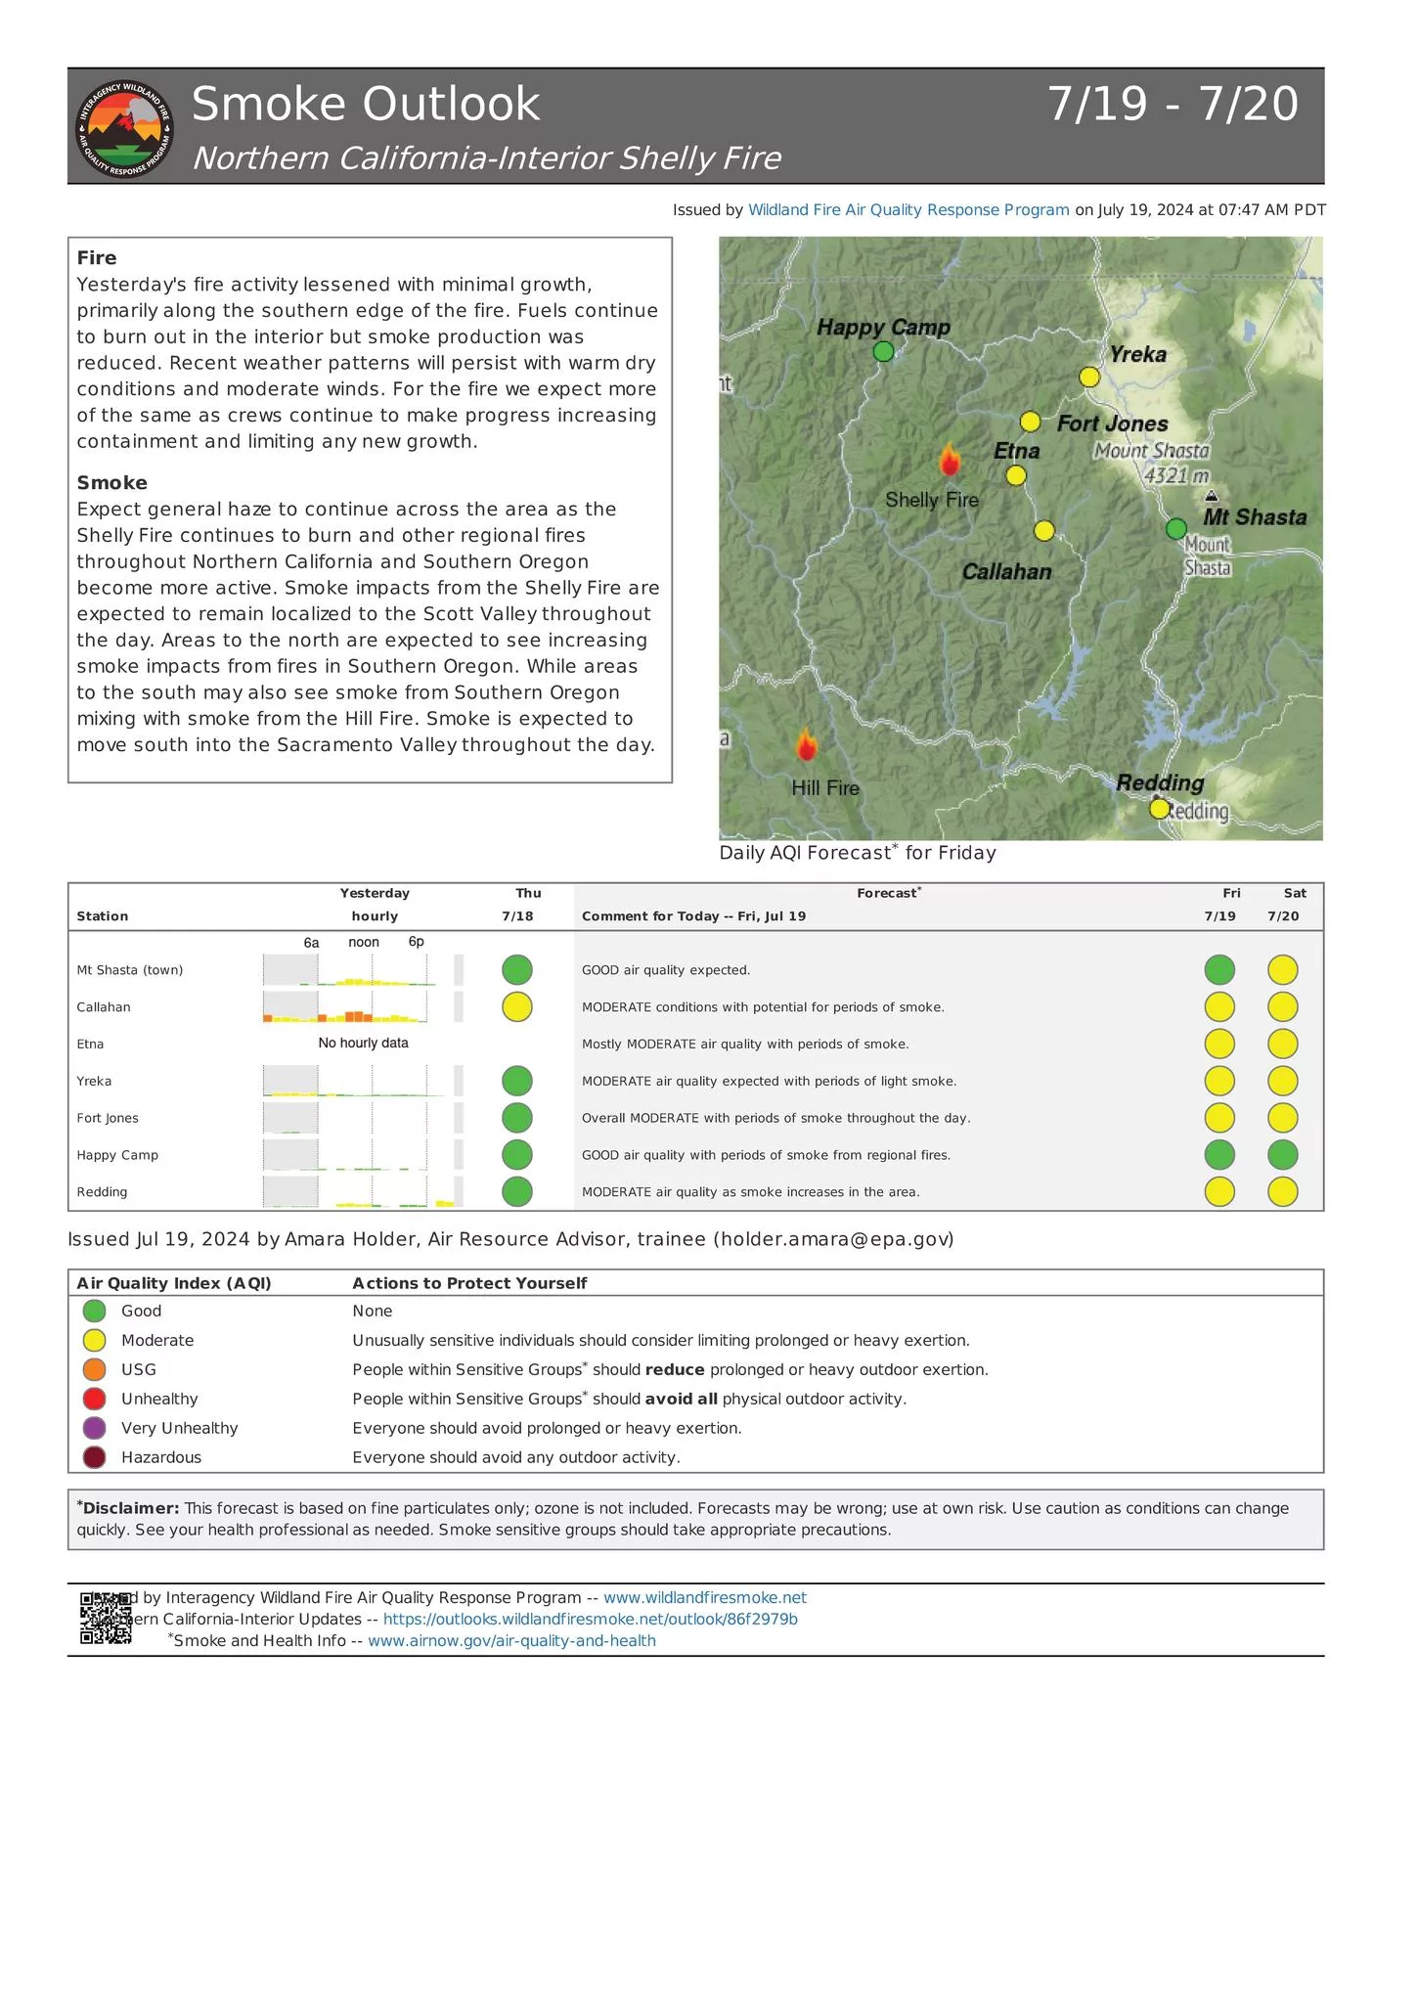Click the 'Comment for Today -- Fri, Jul 19' header
Screen dimensions: 1417x2003
pyautogui.click(x=694, y=916)
